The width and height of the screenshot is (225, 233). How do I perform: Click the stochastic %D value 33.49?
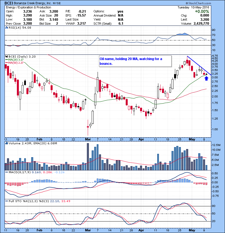(x=66, y=201)
